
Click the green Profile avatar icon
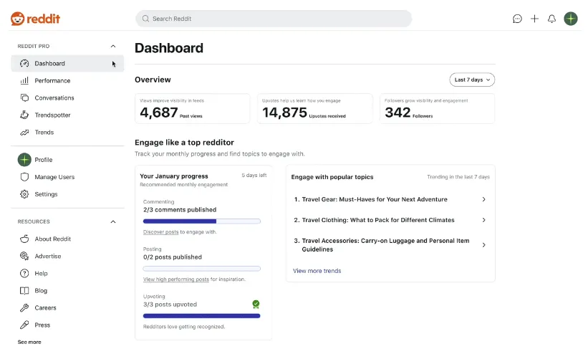click(24, 160)
